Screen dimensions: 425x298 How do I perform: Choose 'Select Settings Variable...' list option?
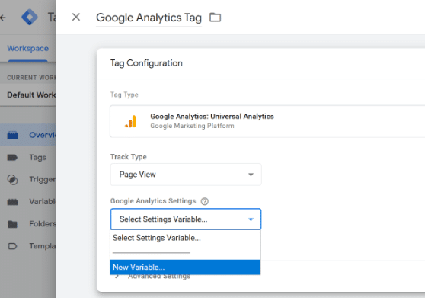[185, 238]
